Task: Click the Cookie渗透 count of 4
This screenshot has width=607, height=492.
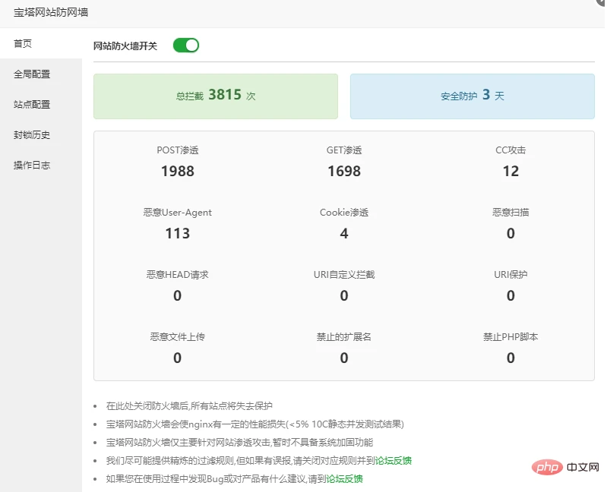Action: click(x=344, y=233)
